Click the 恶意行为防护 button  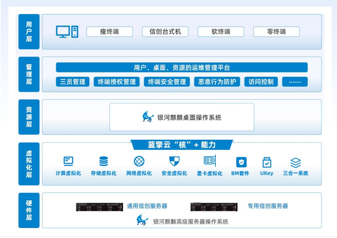point(217,82)
